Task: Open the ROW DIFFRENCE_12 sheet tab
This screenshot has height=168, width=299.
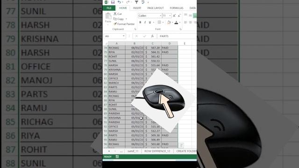Action: (157, 151)
